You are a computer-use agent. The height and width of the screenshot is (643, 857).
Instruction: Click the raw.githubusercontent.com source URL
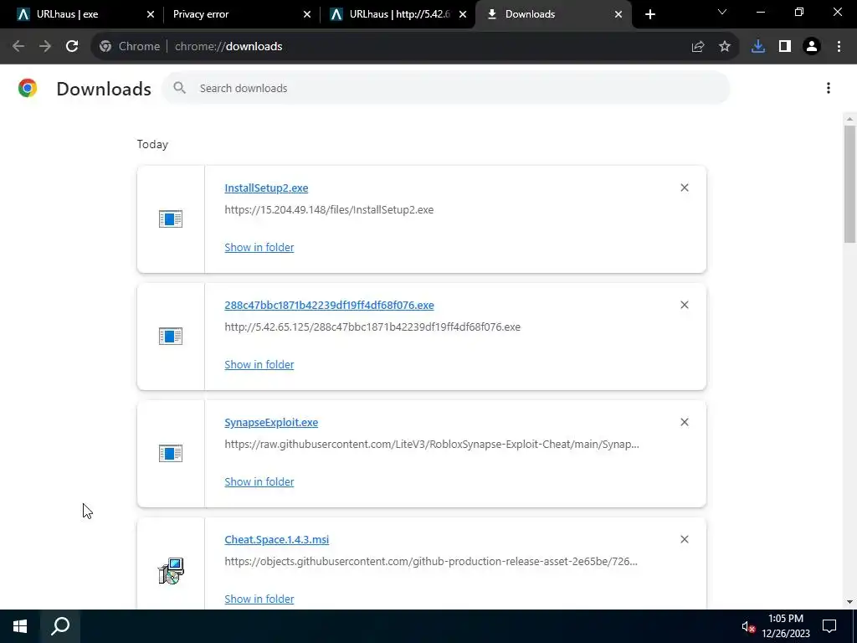(432, 444)
